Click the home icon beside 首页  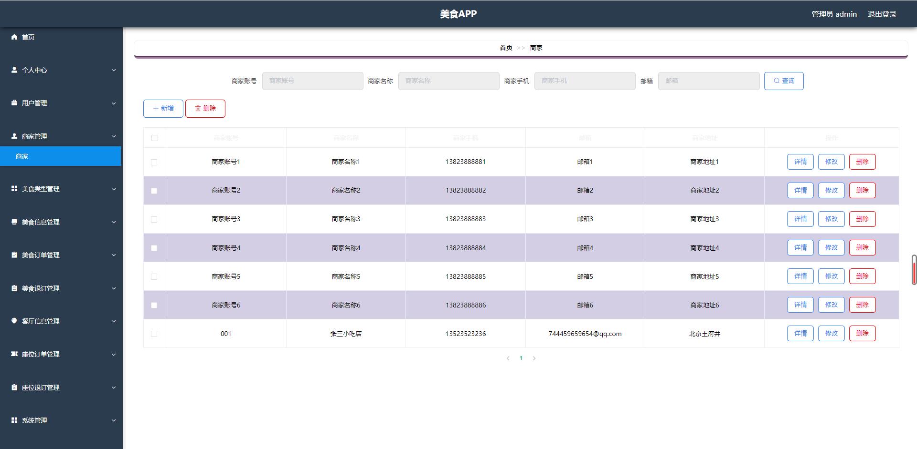(14, 37)
